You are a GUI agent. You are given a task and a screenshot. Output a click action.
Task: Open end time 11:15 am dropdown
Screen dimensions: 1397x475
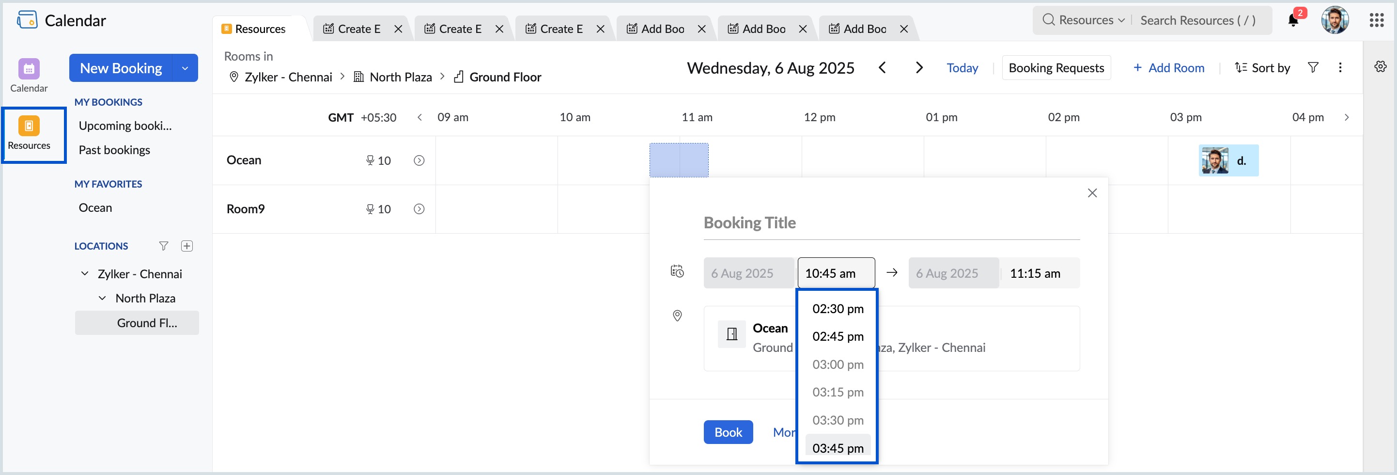1040,273
